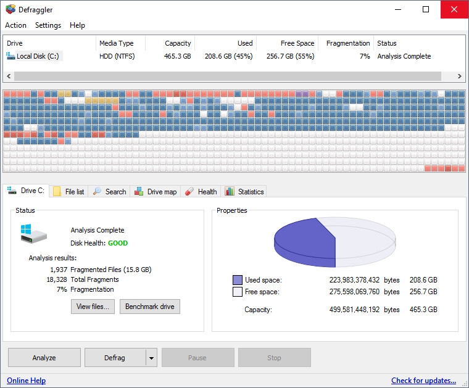Click the Stop button
This screenshot has height=388, width=469.
point(274,358)
